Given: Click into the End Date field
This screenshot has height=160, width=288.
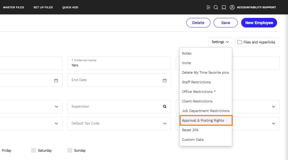Looking at the screenshot, I should point(119,80).
